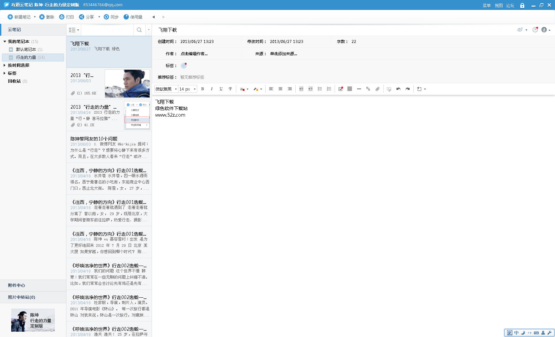Image resolution: width=555 pixels, height=337 pixels.
Task: Open the 菜单 menu in title bar
Action: (486, 6)
